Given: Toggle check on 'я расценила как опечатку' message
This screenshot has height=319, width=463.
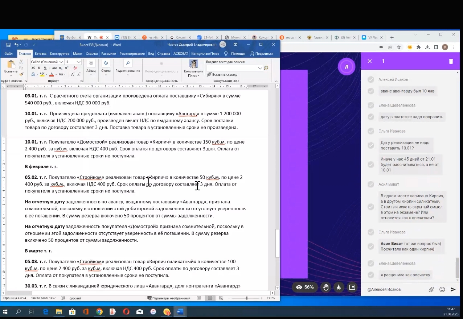Looking at the screenshot, I should (370, 275).
